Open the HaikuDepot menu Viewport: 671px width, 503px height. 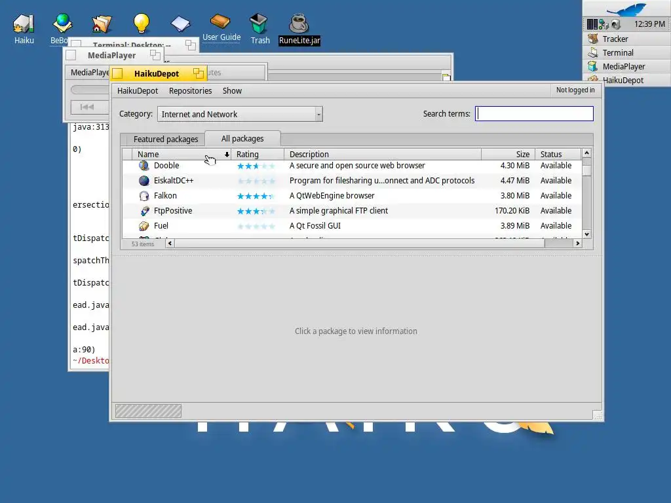pyautogui.click(x=138, y=90)
